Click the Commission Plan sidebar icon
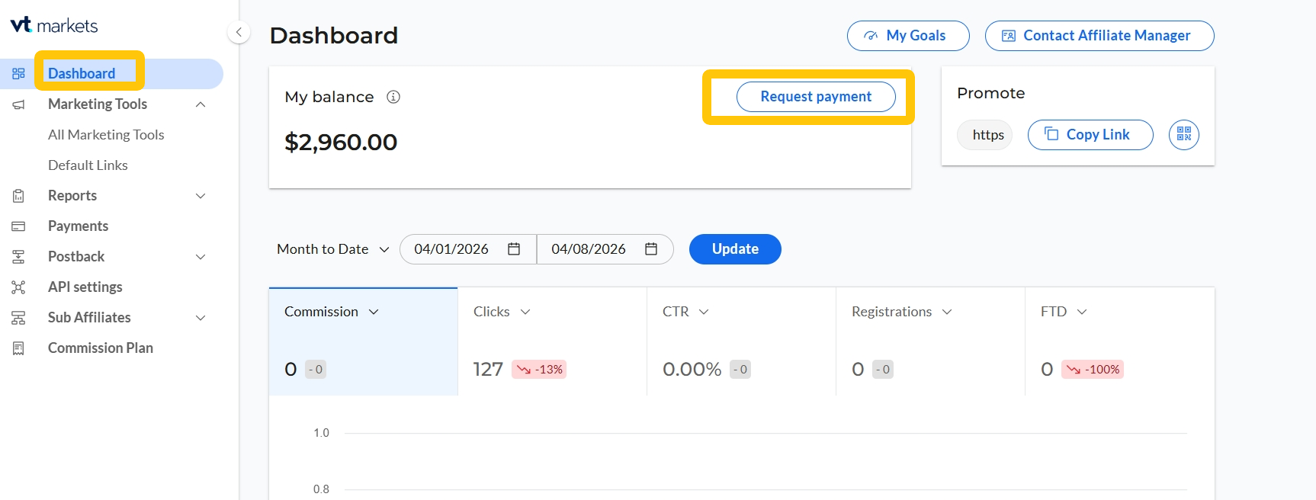Viewport: 1316px width, 500px height. coord(18,348)
